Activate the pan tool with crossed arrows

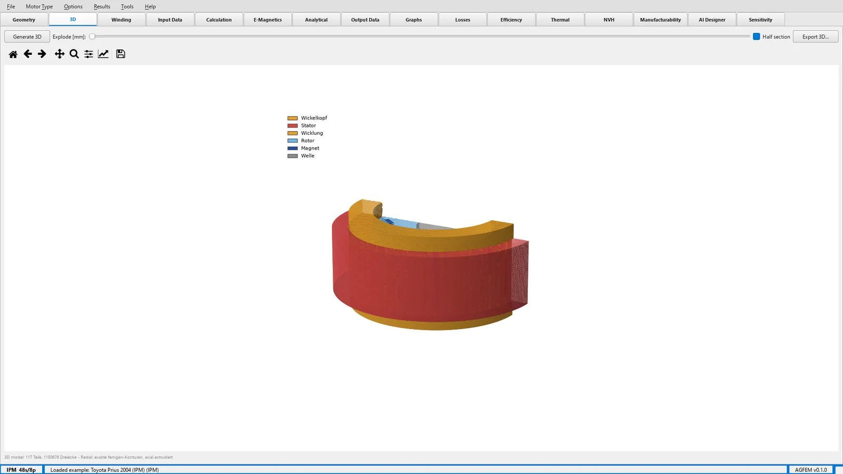60,54
